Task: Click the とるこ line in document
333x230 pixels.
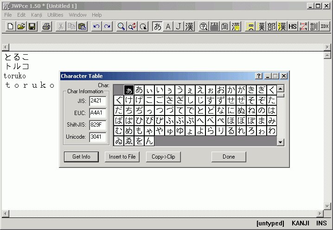Action: (x=16, y=57)
